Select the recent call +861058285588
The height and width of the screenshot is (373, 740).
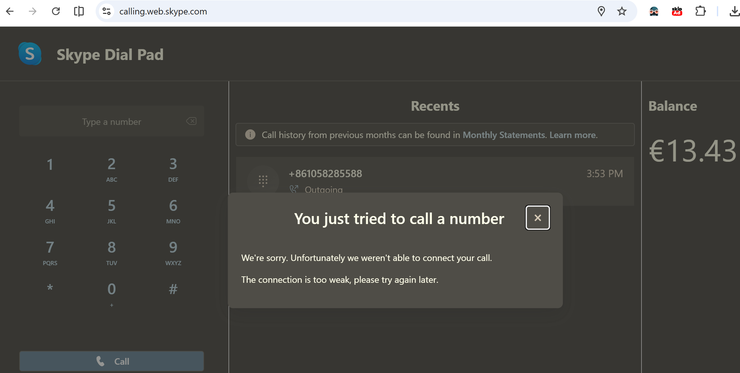(x=435, y=181)
